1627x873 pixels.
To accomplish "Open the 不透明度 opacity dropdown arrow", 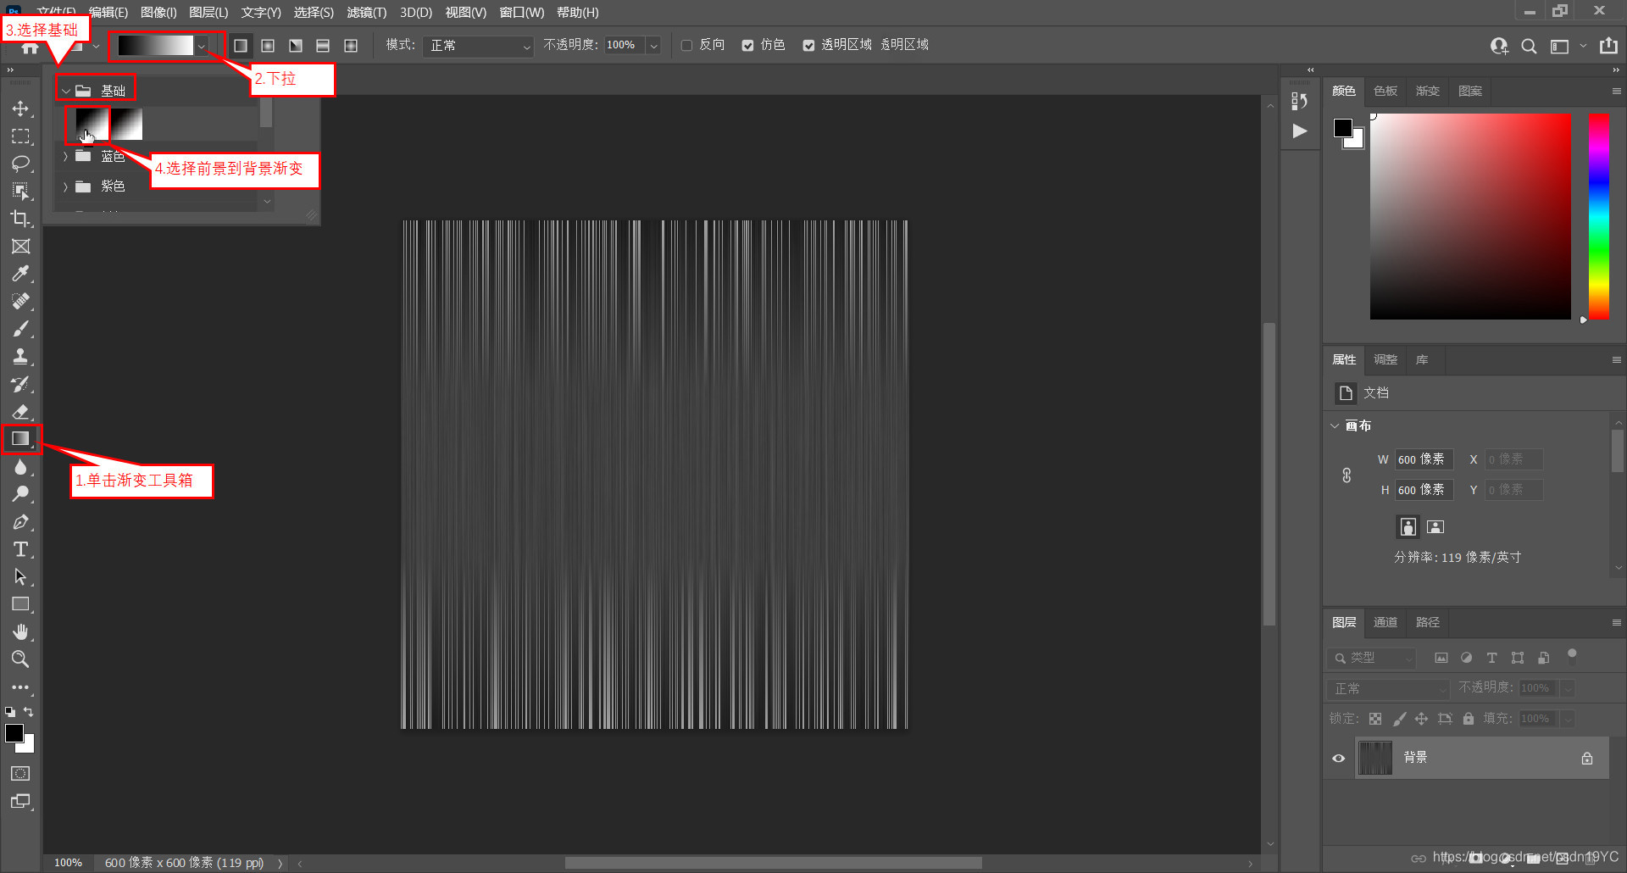I will tap(653, 46).
